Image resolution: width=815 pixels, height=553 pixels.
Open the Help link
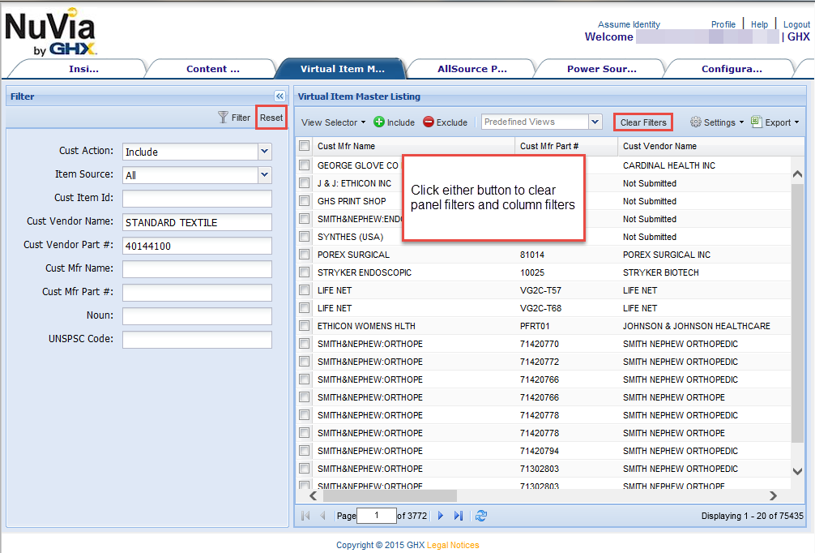(759, 24)
